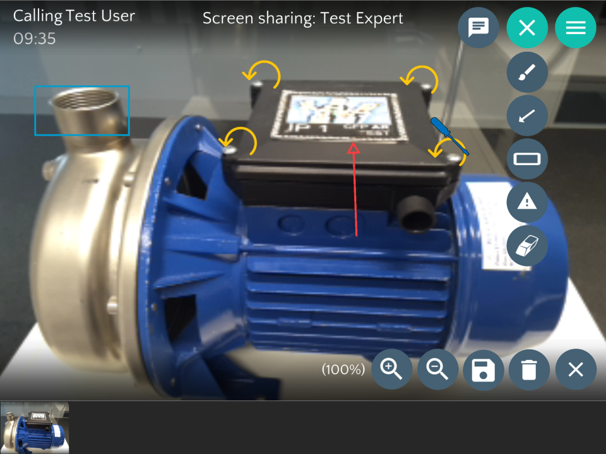Select the brush drawing tool

point(527,72)
